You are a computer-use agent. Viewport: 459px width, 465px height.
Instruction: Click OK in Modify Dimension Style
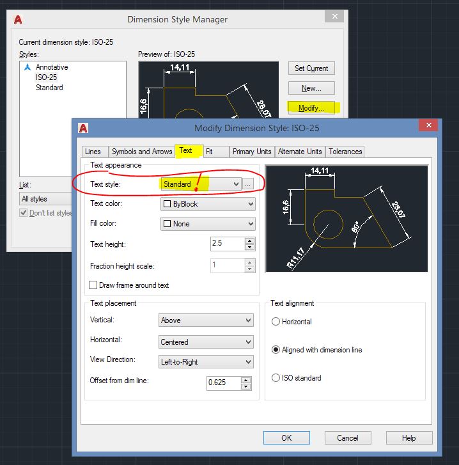pyautogui.click(x=286, y=437)
